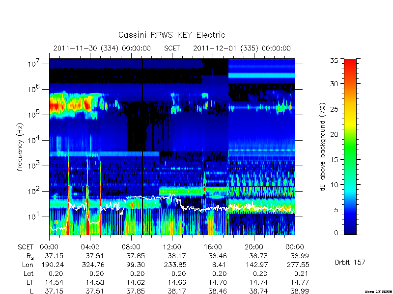Select the end date '2011-12-01 (335) 00:00:00'
The height and width of the screenshot is (294, 393).
tap(242, 48)
